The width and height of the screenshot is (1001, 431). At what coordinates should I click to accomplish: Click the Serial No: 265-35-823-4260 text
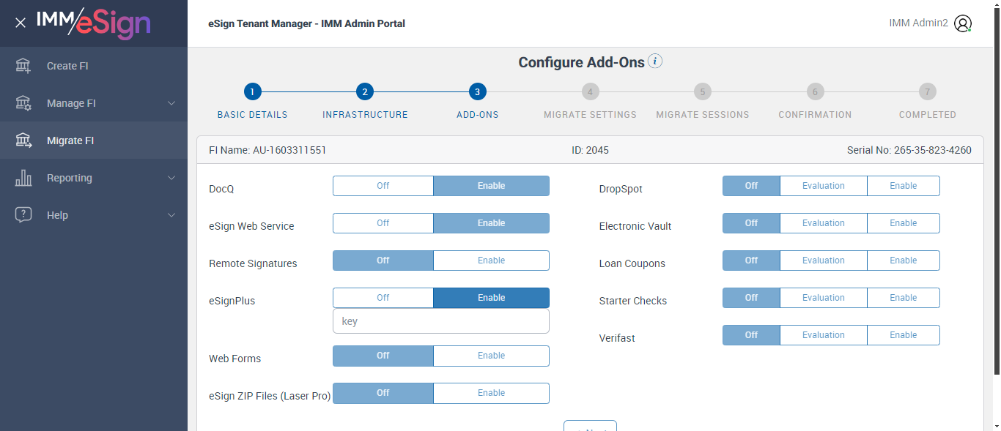coord(909,150)
